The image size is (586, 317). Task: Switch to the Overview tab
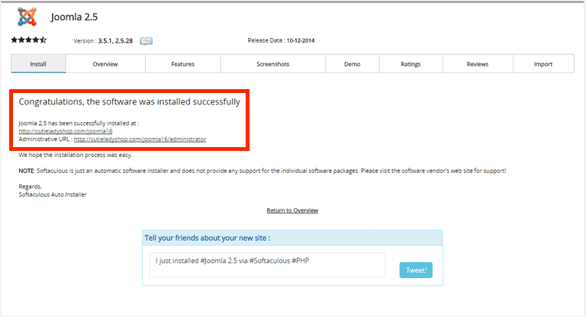point(105,64)
